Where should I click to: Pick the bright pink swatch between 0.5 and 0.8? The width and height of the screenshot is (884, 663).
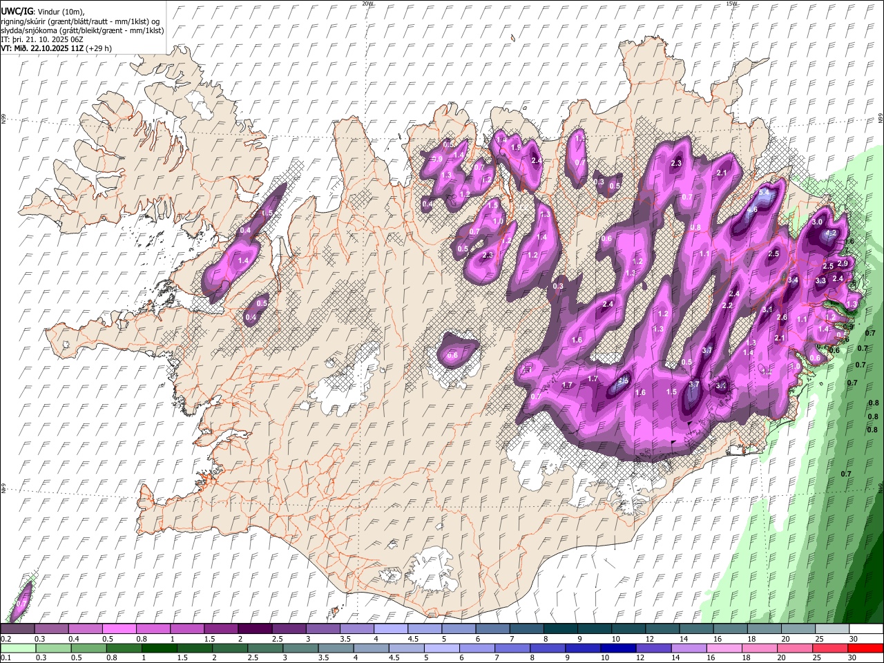(119, 629)
